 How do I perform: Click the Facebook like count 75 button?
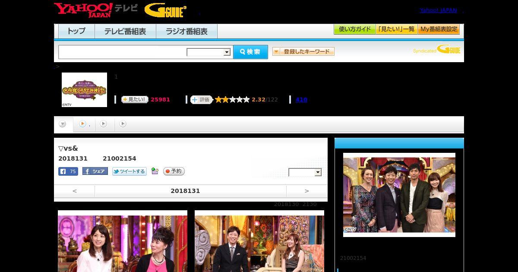pos(68,171)
